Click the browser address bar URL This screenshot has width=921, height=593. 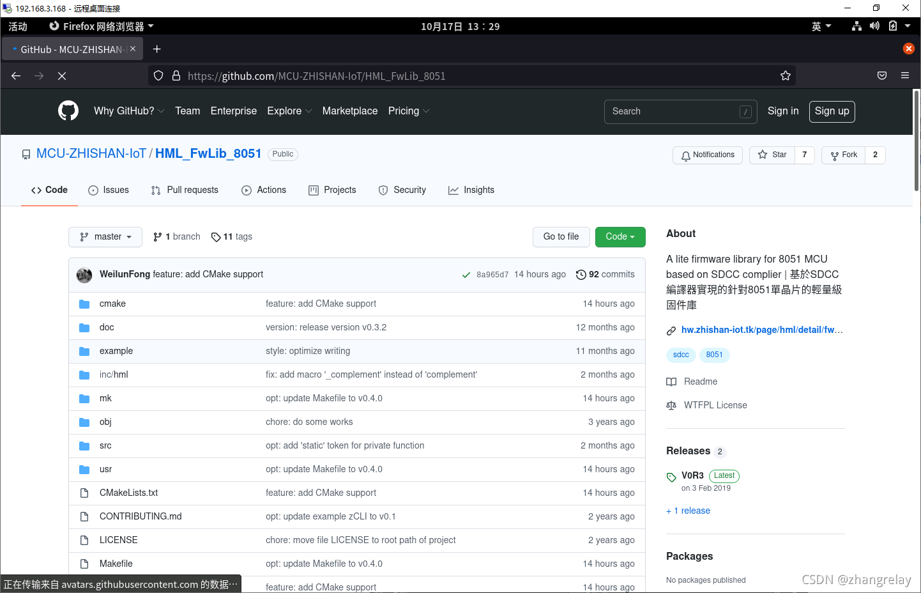pyautogui.click(x=317, y=76)
